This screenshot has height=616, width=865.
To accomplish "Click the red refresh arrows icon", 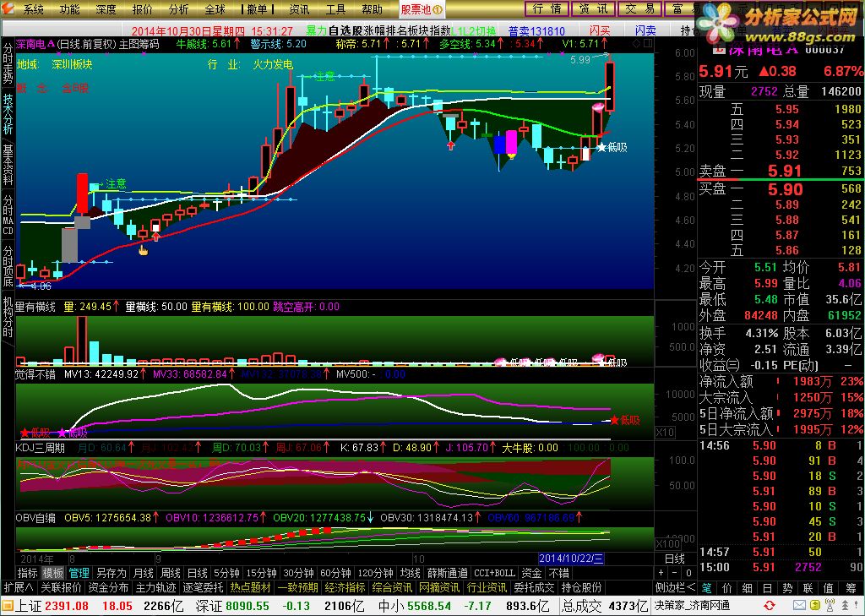I will pos(769,606).
